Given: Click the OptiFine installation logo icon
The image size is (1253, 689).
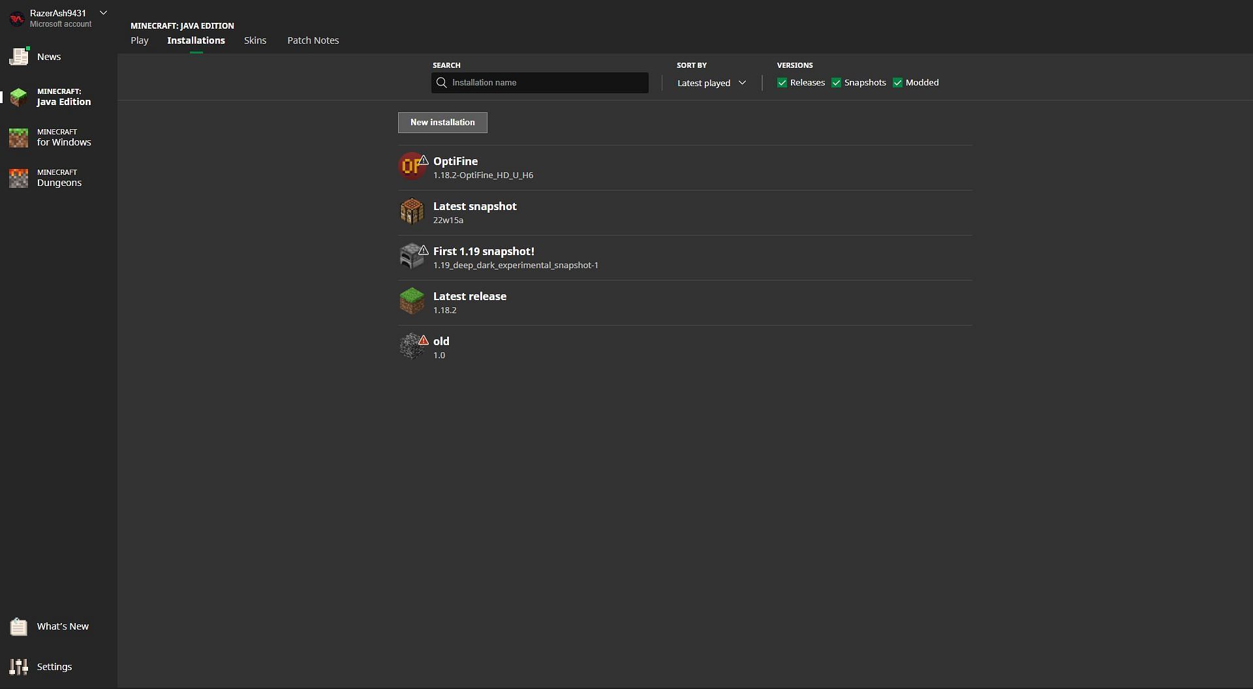Looking at the screenshot, I should pos(411,166).
